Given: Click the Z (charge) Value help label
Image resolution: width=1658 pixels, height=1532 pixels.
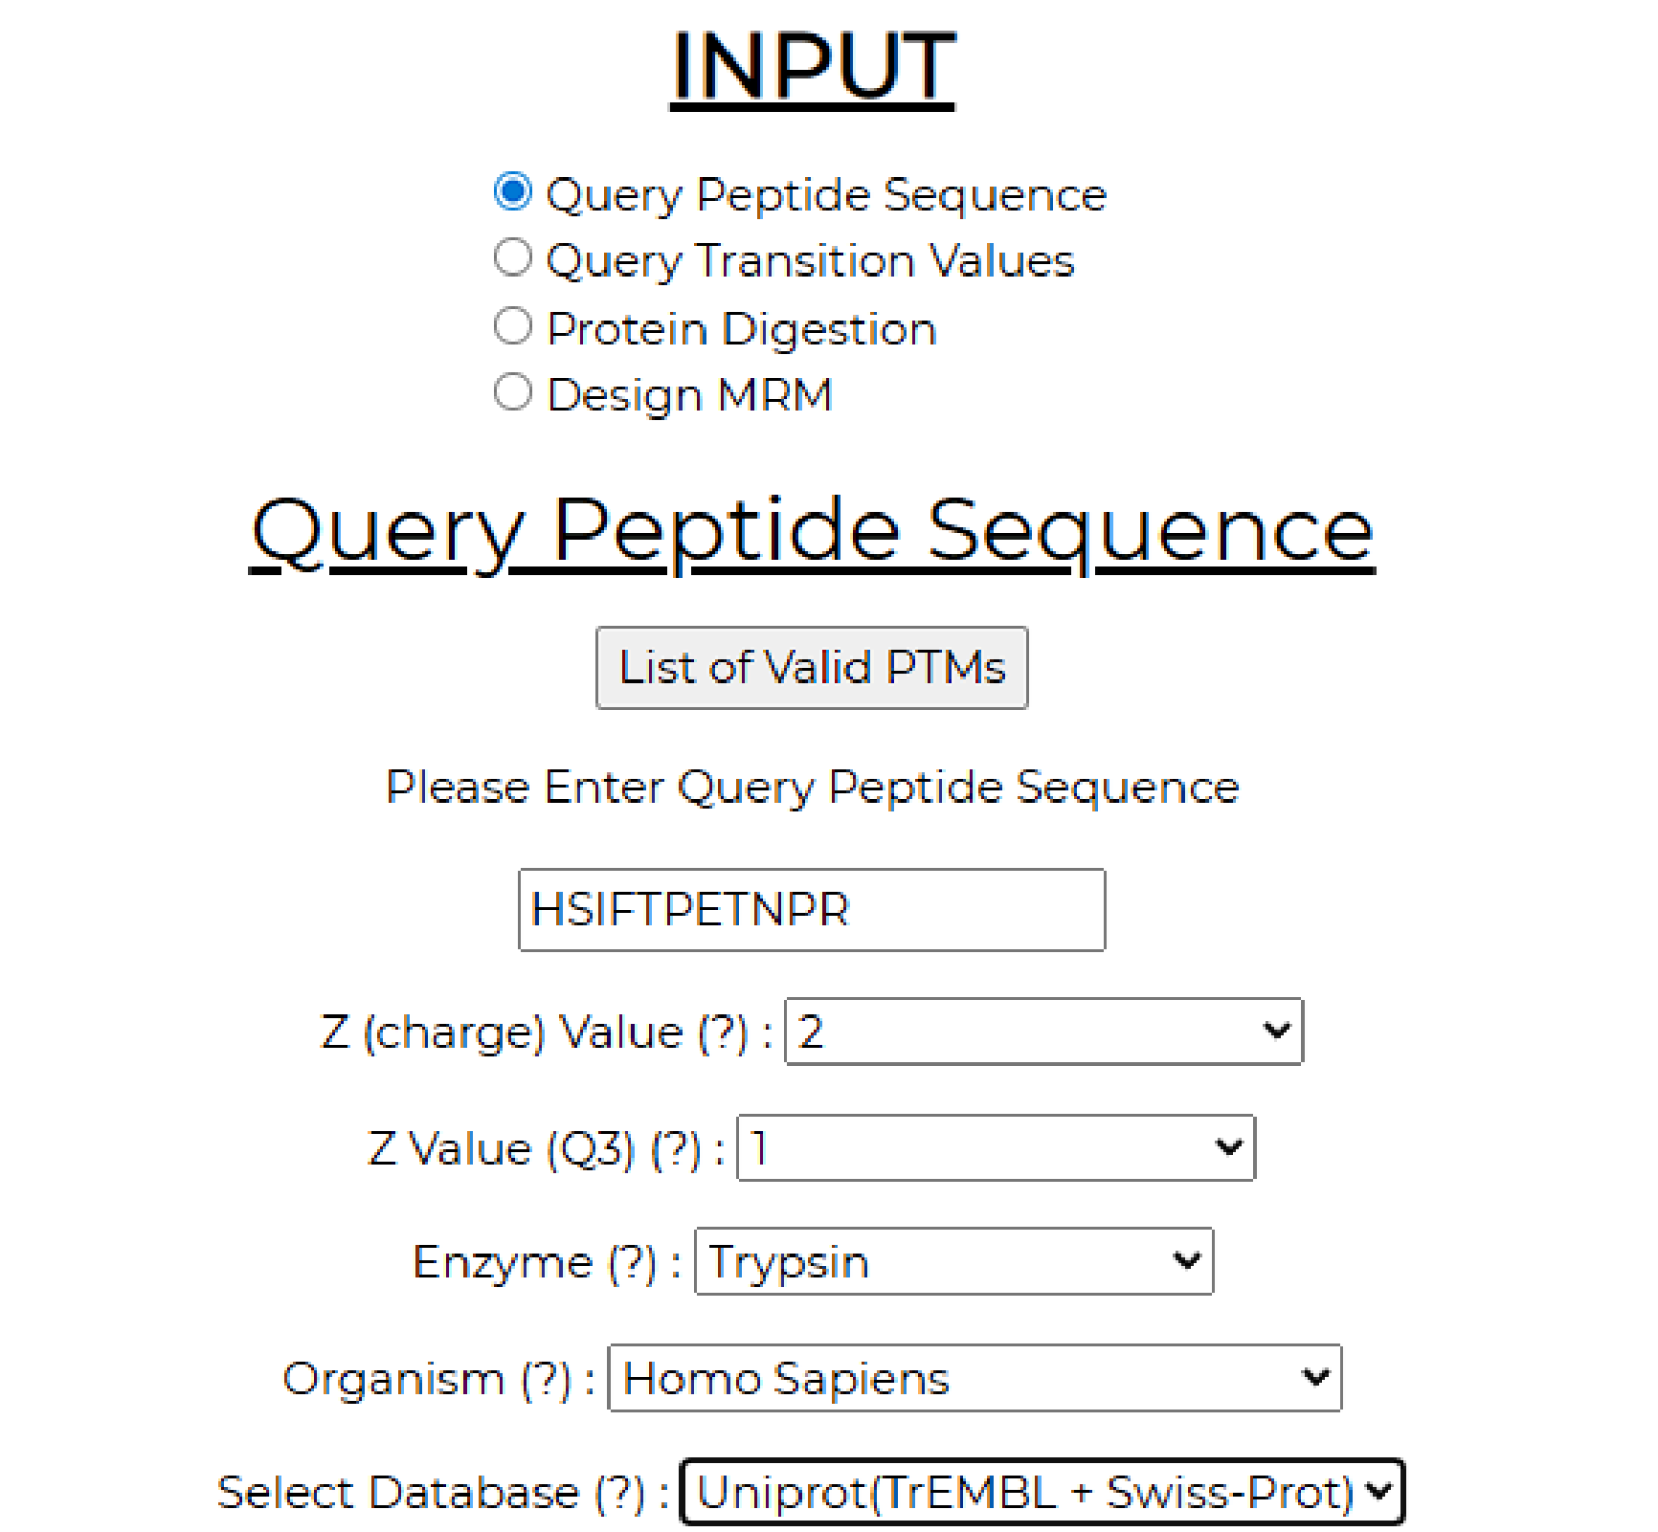Looking at the screenshot, I should (x=546, y=1032).
